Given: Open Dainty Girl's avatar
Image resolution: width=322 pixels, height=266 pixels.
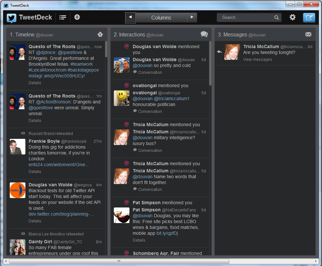Looking at the screenshot, I should pos(18,247).
